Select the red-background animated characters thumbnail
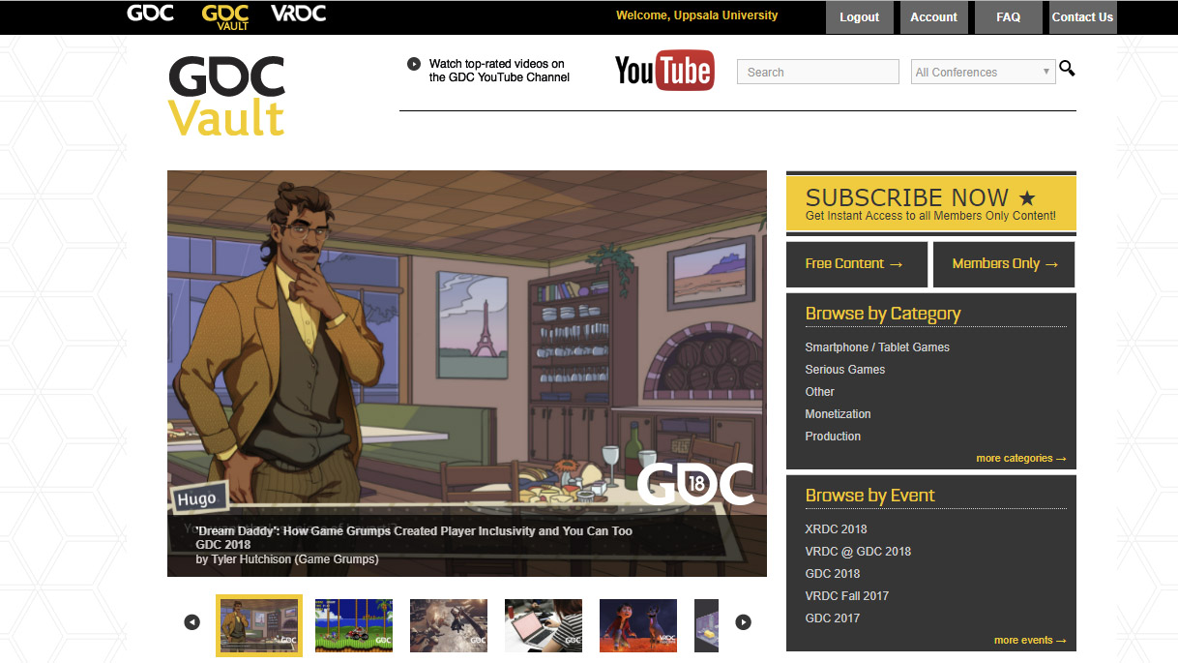Screen dimensions: 1178x663 [x=638, y=625]
